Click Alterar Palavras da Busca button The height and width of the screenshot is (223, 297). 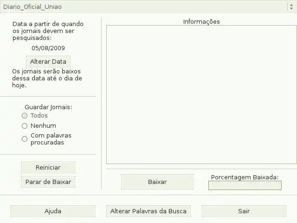click(x=148, y=211)
